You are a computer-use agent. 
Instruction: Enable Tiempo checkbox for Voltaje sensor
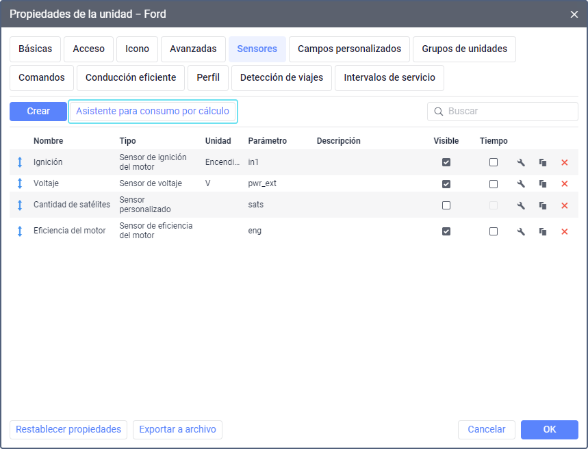pos(494,184)
